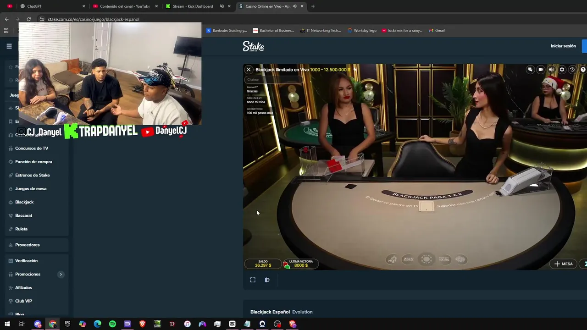Toggle the video camera icon in game
The width and height of the screenshot is (587, 330).
click(x=541, y=70)
